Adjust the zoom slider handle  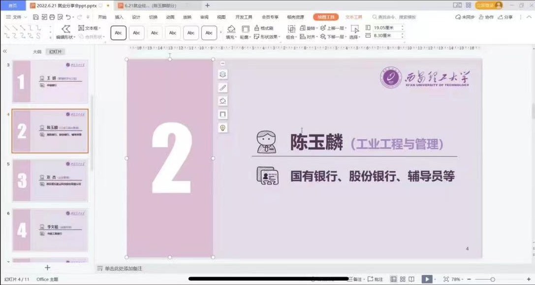pos(492,279)
